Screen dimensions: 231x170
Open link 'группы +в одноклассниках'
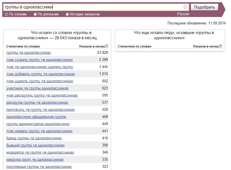[29, 53]
